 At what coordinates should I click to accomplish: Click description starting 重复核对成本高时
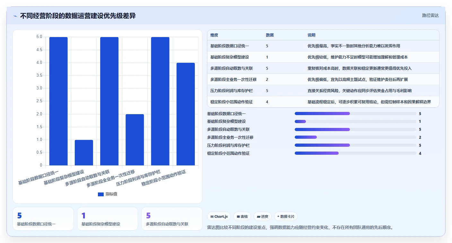click(360, 68)
